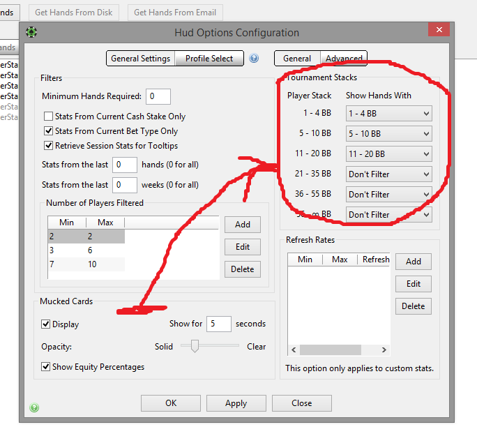The image size is (477, 443).
Task: Click Delete in Refresh Rates
Action: click(414, 306)
